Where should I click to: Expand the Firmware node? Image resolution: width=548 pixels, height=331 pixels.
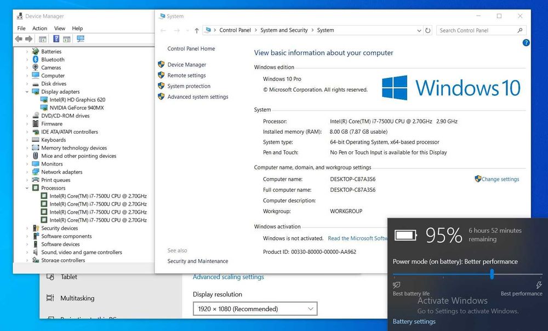click(27, 124)
